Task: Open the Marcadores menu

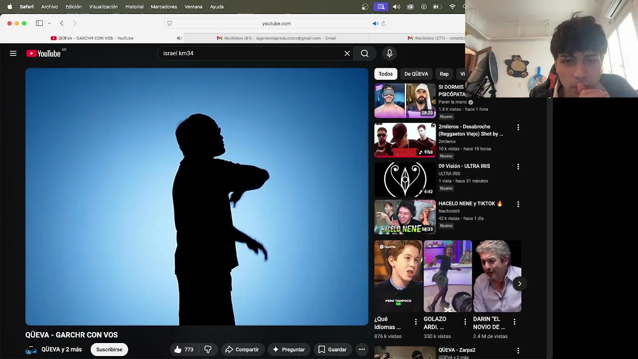Action: coord(163,6)
